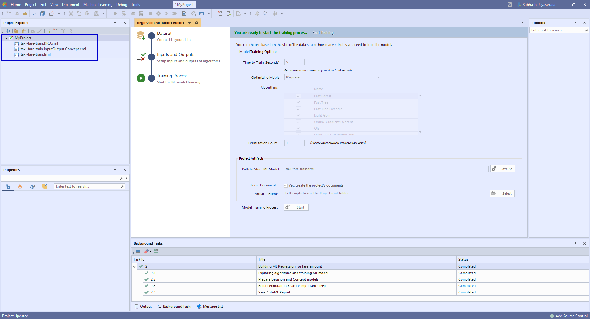Click the eraser icon in Background Tasks toolbar
The height and width of the screenshot is (319, 590).
(147, 251)
